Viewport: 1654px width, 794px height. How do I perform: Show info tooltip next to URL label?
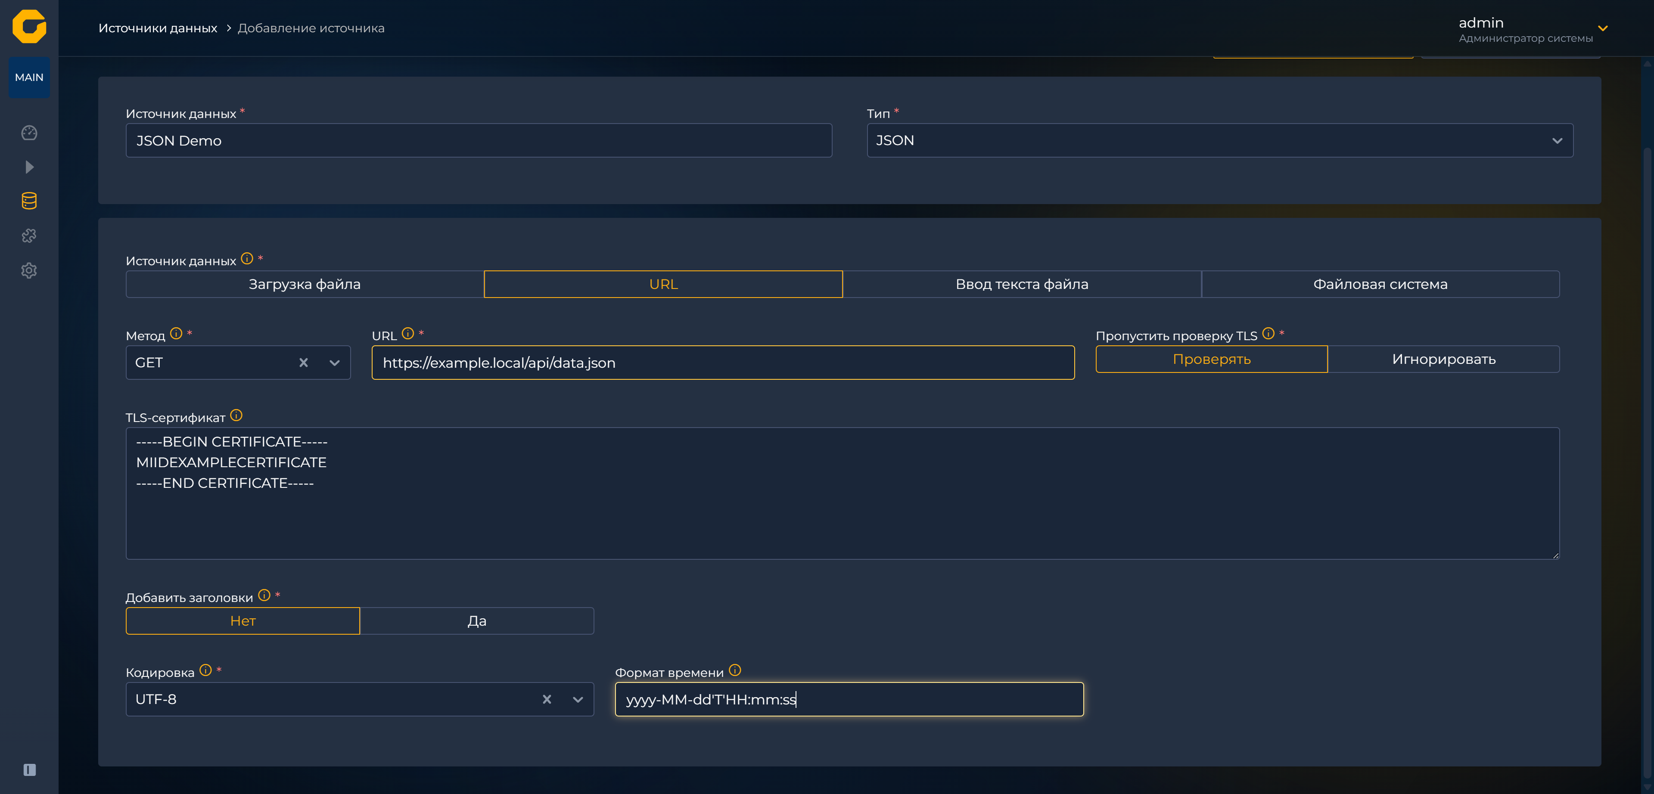tap(408, 333)
